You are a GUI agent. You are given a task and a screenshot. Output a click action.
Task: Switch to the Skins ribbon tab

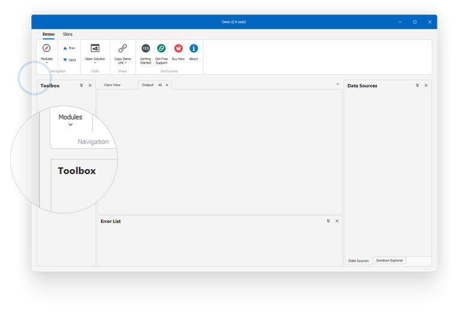pyautogui.click(x=67, y=34)
